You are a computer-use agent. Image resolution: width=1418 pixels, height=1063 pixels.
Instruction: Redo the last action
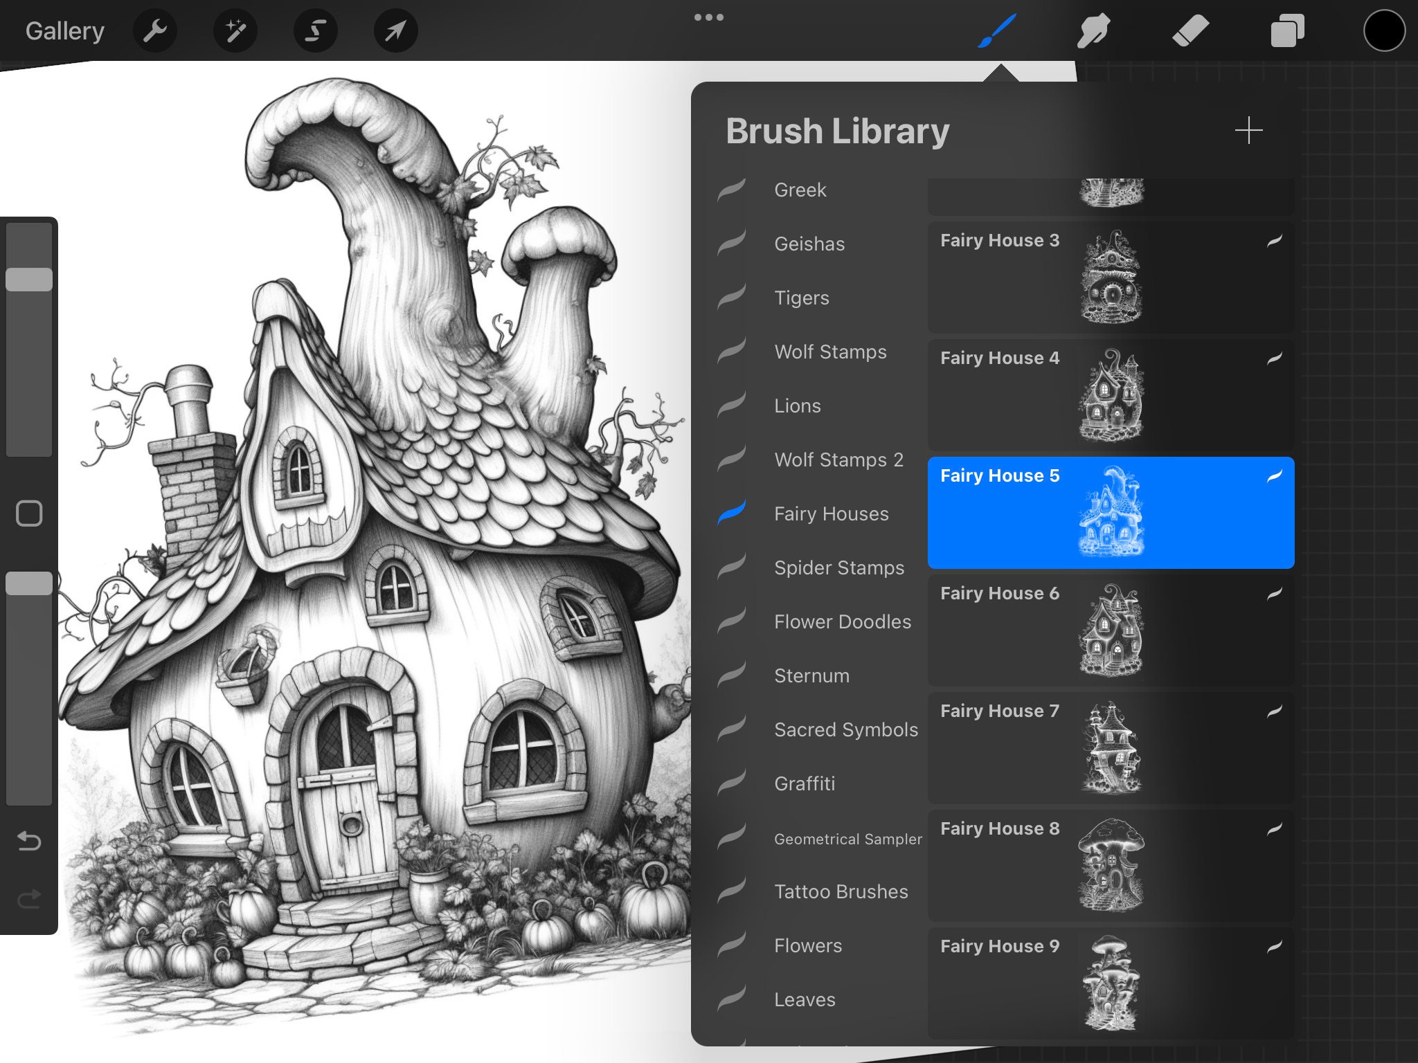[29, 899]
